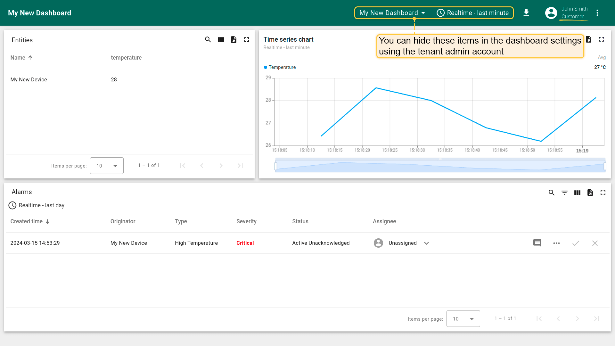Screen dimensions: 615x346
Task: Click left handle of chart zoom slider
Action: (x=276, y=166)
